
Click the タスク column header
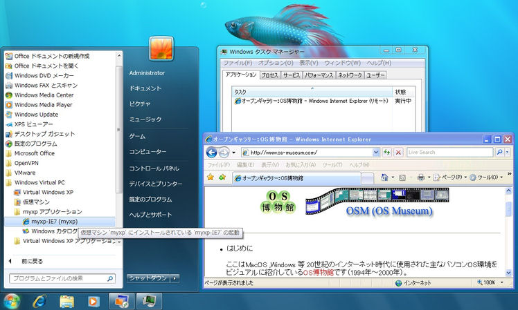click(312, 92)
